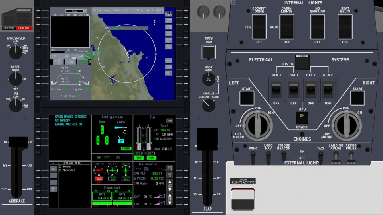Open the FPLN map menu dropdown
Screen dimensions: 383x215
pyautogui.click(x=116, y=10)
